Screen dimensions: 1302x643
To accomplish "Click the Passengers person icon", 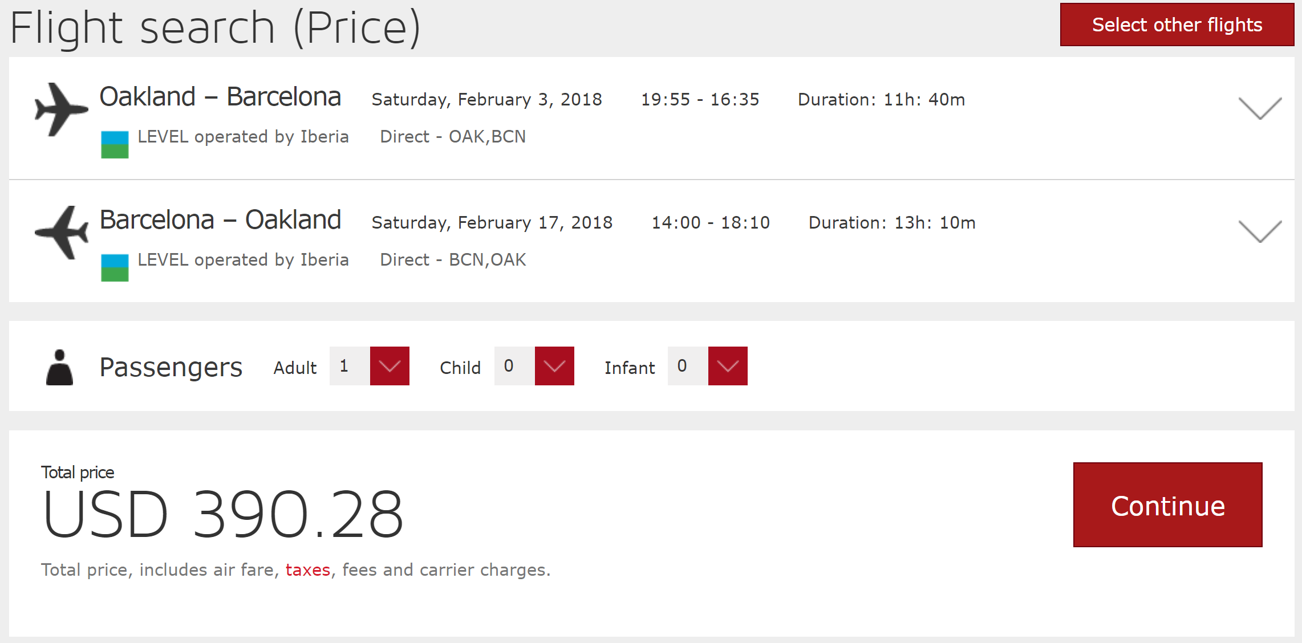I will coord(59,368).
